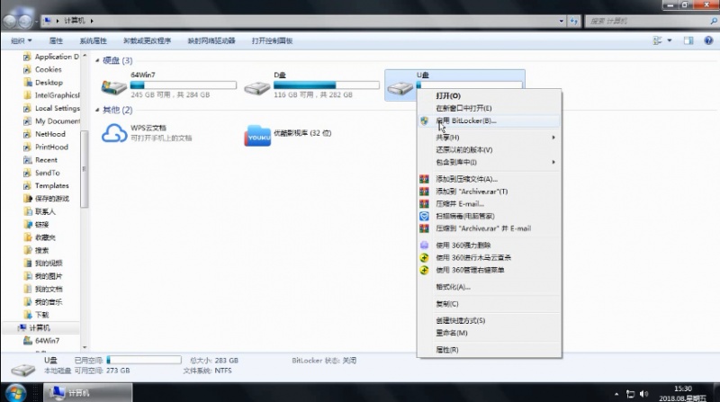
Task: Click the U drive icon in the drive list
Action: (x=400, y=87)
